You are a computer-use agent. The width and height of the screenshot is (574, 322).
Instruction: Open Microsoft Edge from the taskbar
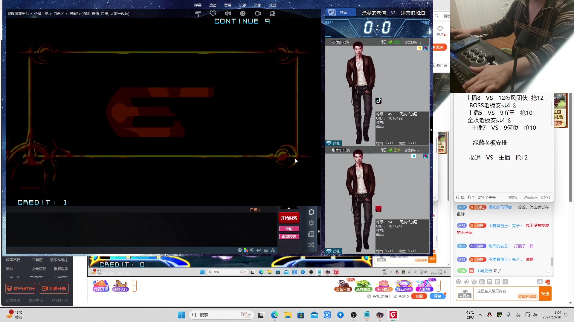274,315
